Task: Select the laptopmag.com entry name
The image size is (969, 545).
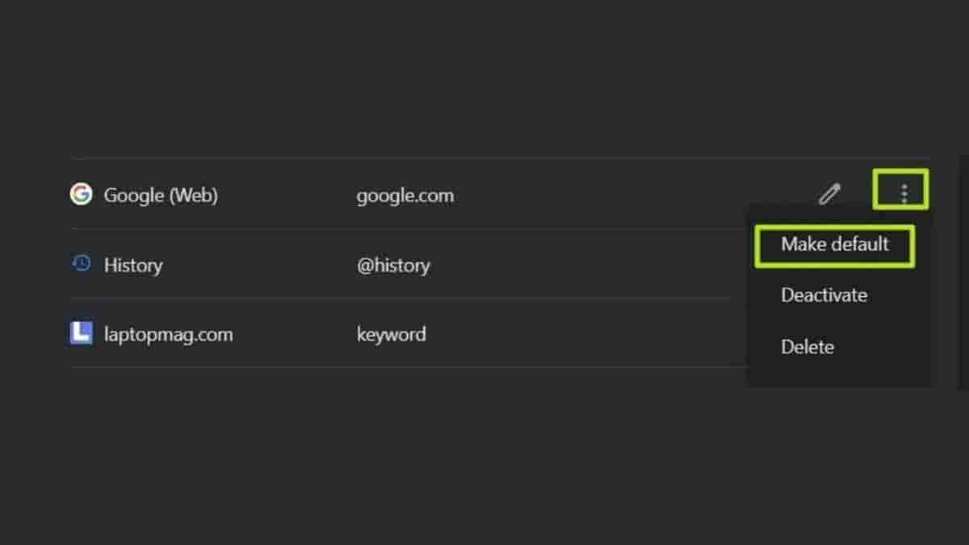Action: pyautogui.click(x=168, y=334)
